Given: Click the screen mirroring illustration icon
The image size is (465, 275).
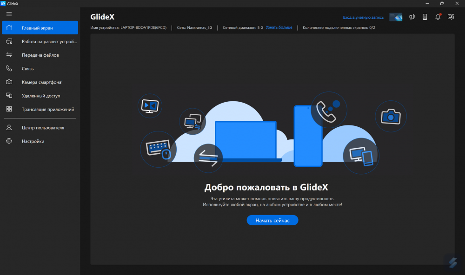Looking at the screenshot, I should 150,106.
